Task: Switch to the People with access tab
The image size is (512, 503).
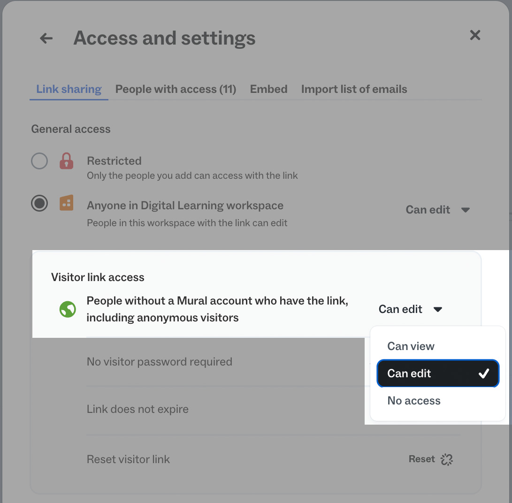Action: (176, 89)
